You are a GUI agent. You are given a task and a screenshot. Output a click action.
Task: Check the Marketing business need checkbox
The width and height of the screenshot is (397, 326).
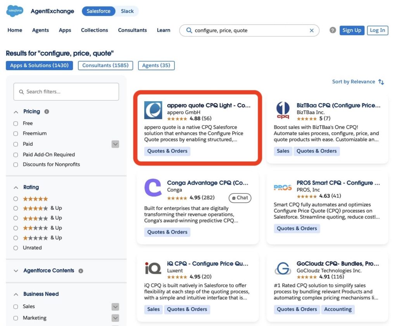16,318
